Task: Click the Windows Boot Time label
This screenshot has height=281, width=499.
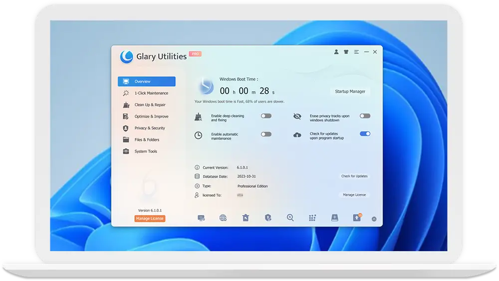Action: 239,79
